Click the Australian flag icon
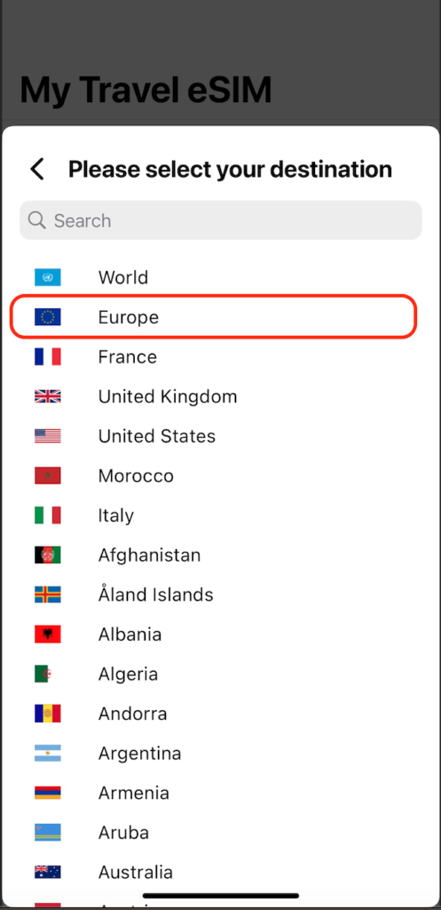Viewport: 441px width, 910px height. click(48, 872)
